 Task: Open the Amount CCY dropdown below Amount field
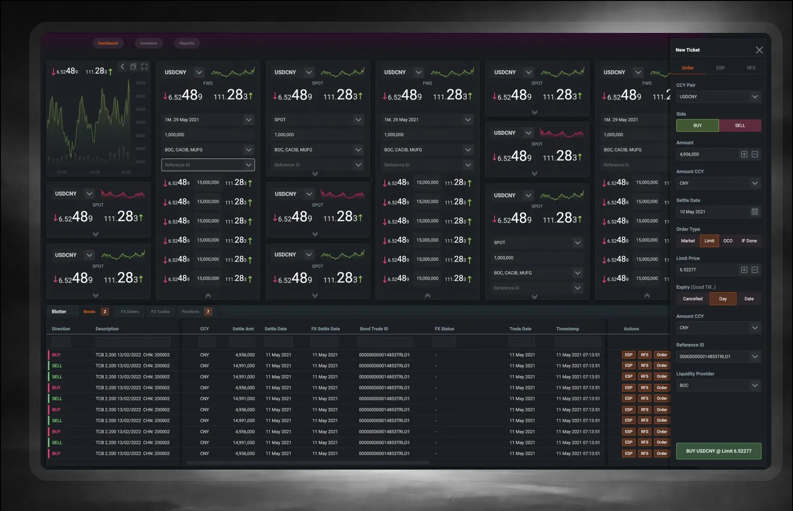718,183
